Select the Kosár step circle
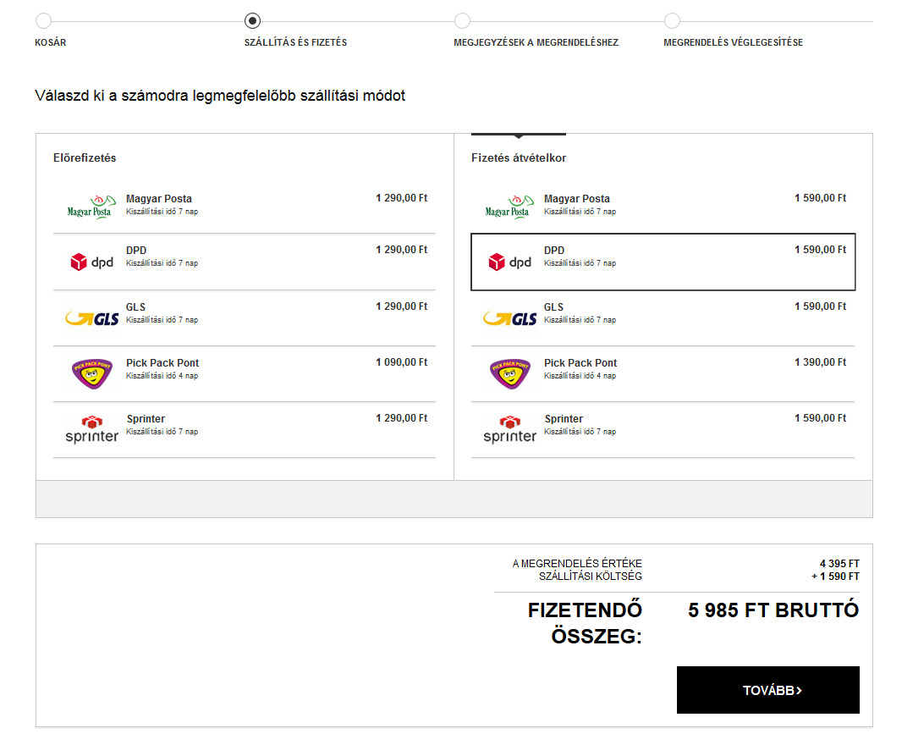 (43, 21)
